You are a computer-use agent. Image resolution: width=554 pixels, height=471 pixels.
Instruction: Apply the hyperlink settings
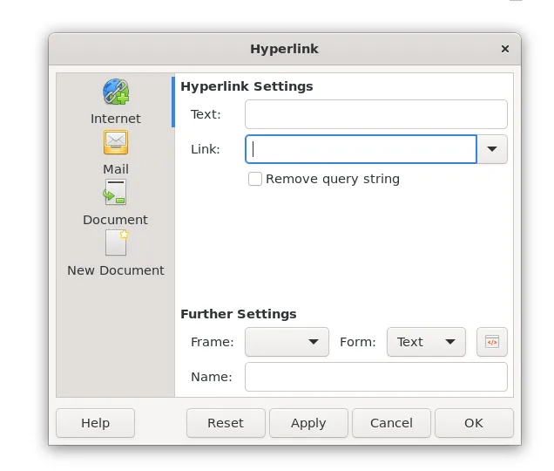(308, 423)
